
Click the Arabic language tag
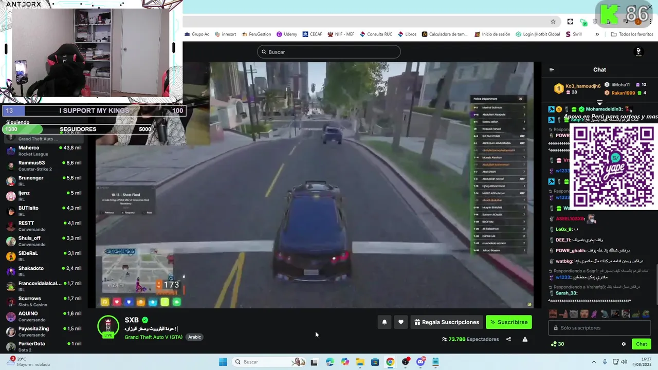[194, 337]
